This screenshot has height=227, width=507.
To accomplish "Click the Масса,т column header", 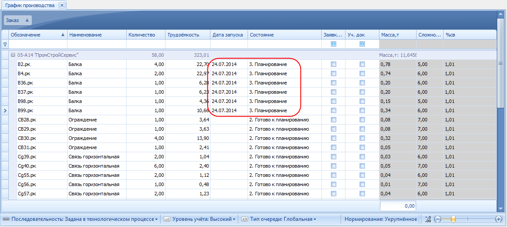I will [x=398, y=35].
